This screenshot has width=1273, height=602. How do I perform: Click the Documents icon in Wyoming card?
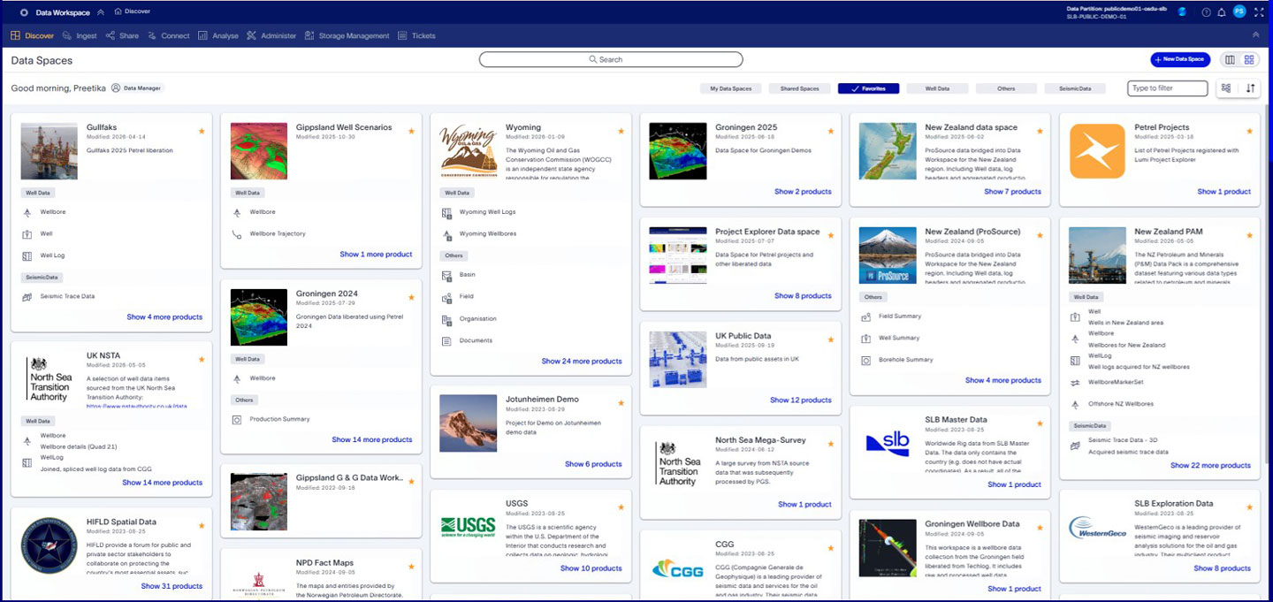click(x=446, y=340)
